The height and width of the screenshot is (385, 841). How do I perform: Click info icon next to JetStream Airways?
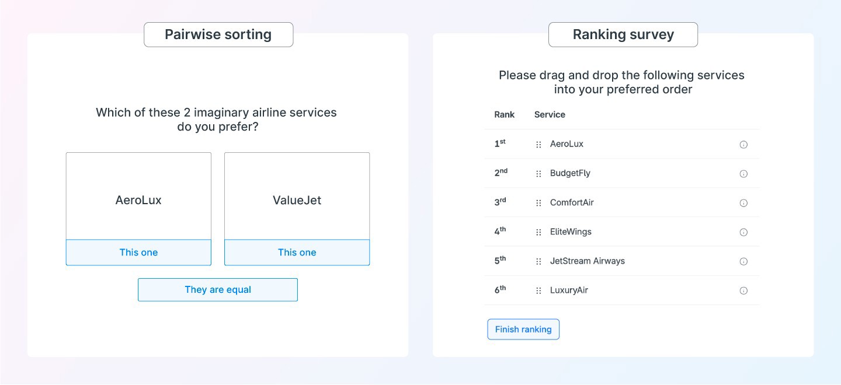[x=743, y=261]
